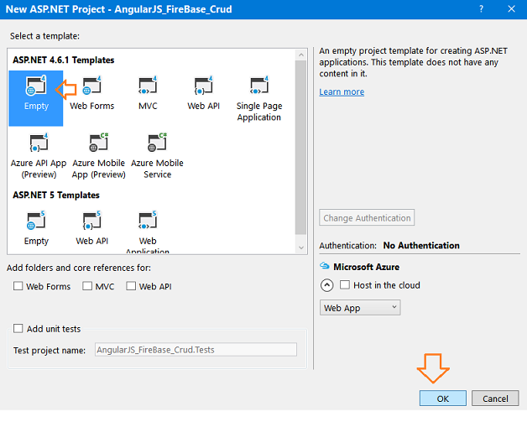Enable Web Forms folders and references
The image size is (527, 422).
18,286
